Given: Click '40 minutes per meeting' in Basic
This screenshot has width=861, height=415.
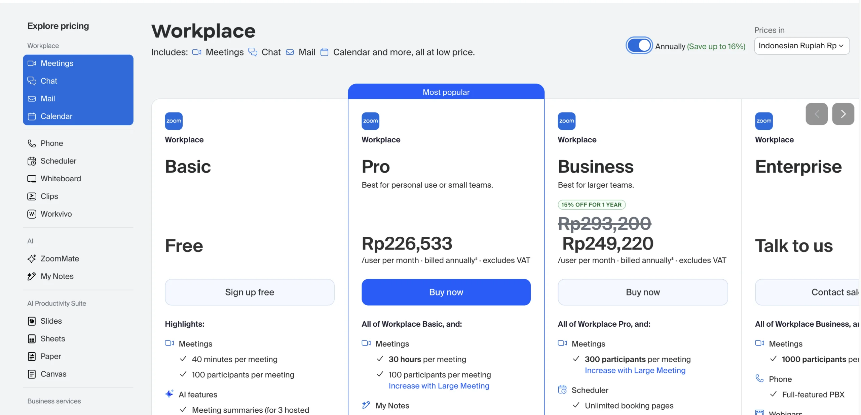Looking at the screenshot, I should click(x=234, y=359).
